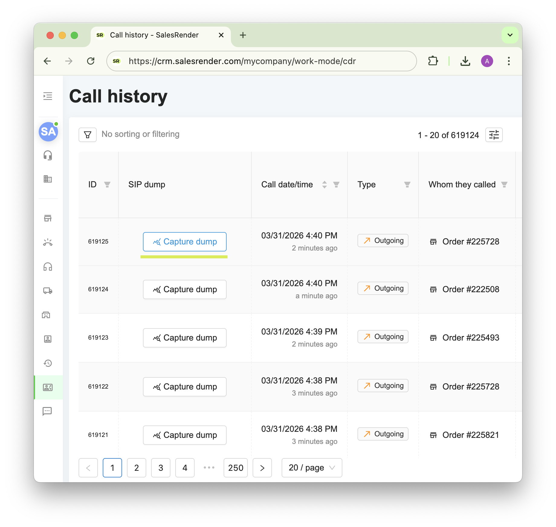556x527 pixels.
Task: Select the headset support icon in sidebar
Action: pos(47,155)
